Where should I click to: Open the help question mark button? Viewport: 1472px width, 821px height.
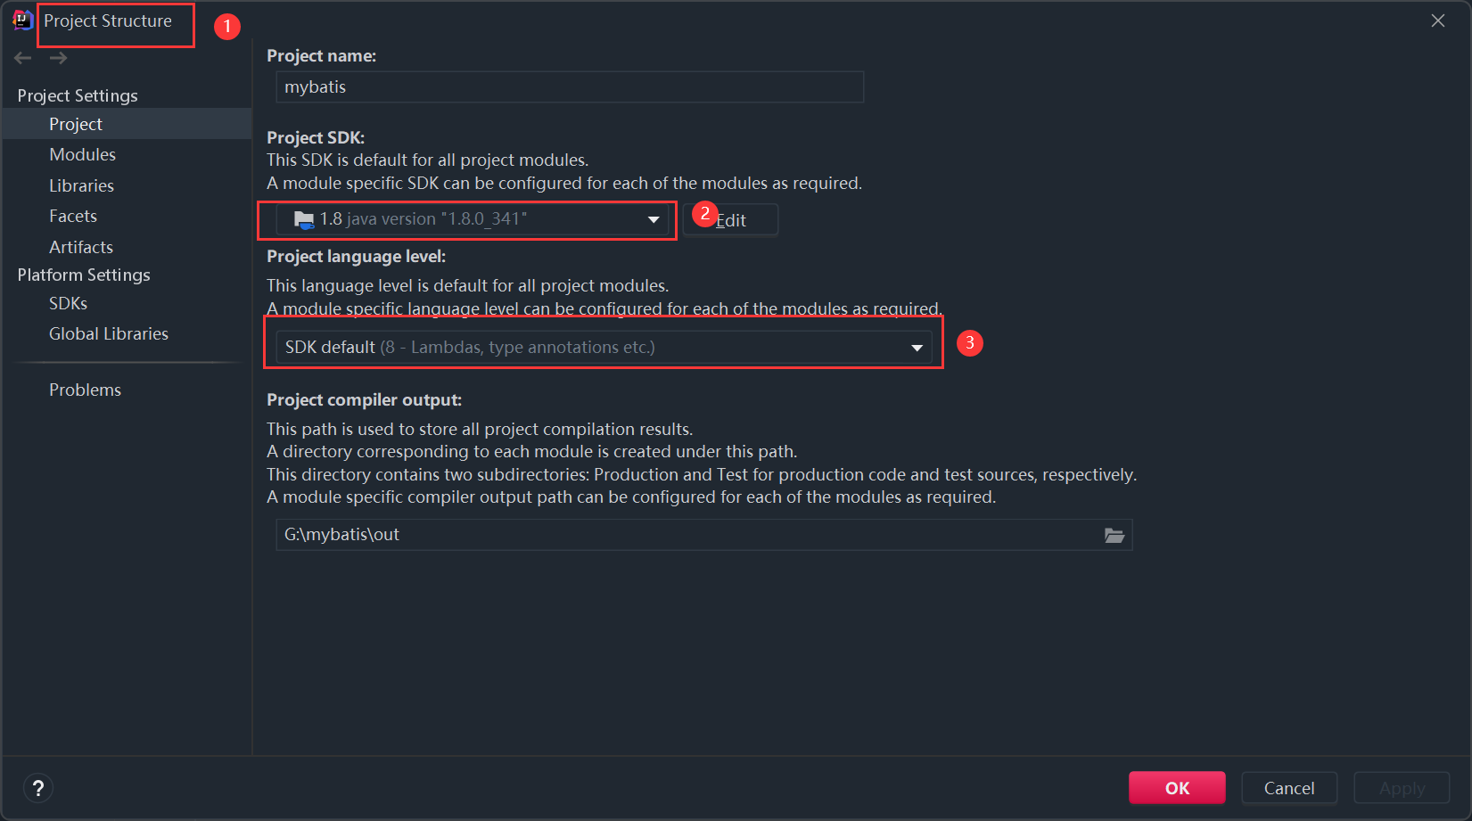38,788
